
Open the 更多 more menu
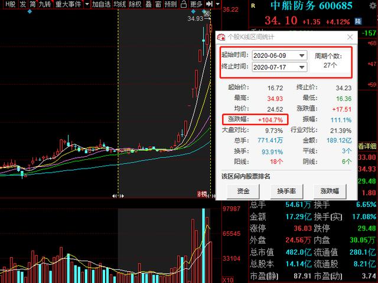[196, 4]
